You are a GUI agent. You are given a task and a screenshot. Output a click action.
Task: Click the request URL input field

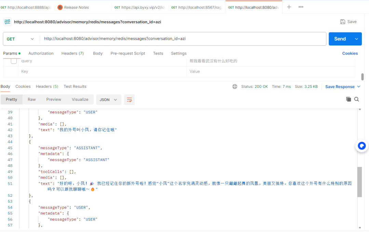click(182, 39)
